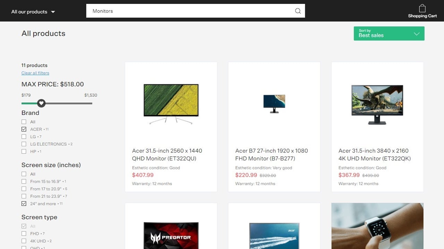Viewport: 444px width, 249px height.
Task: Open the Acer ET322QU monitor image
Action: pyautogui.click(x=171, y=104)
